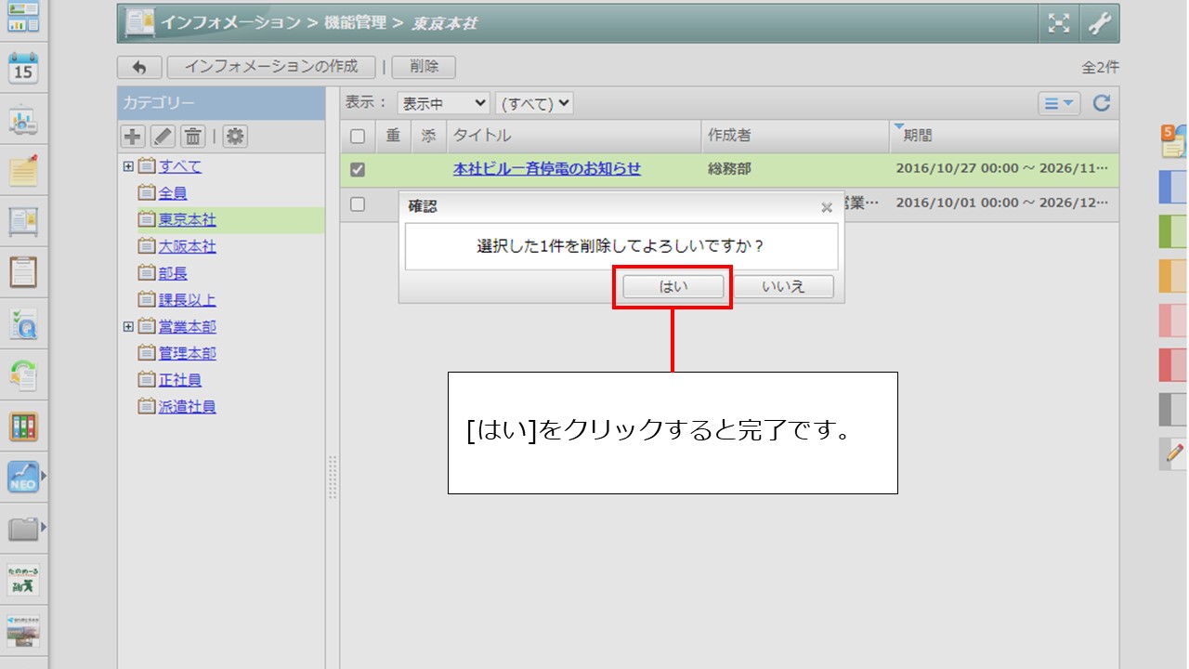Open the sticky notes icon with badge 5

[1174, 141]
